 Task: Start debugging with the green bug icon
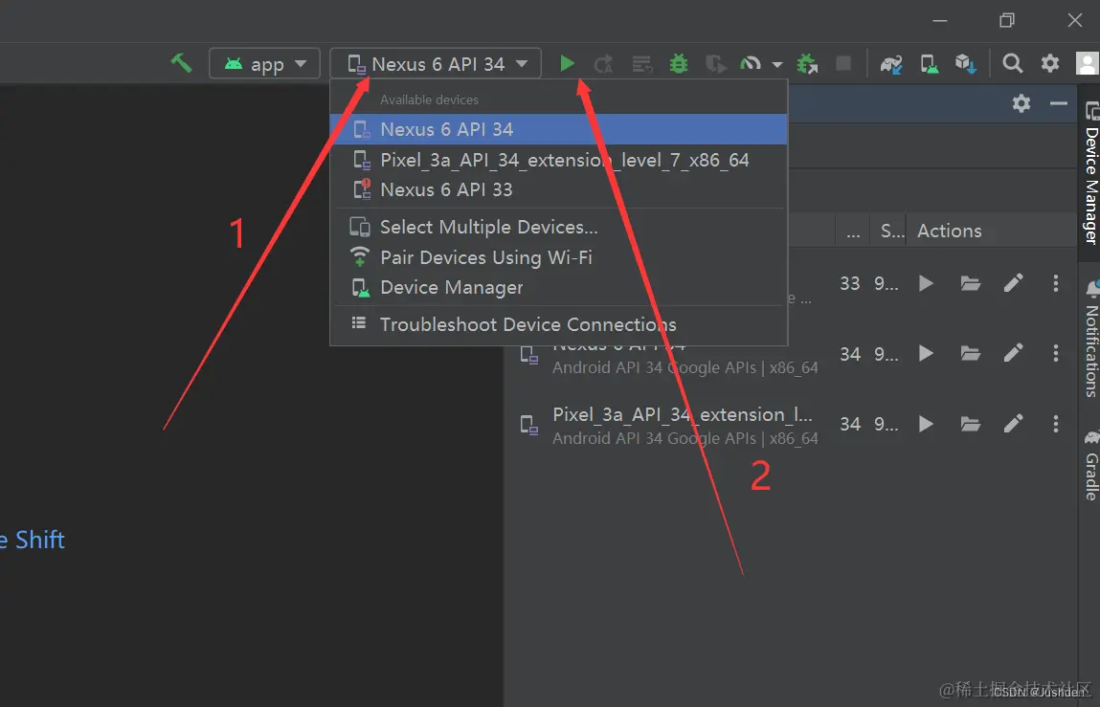(679, 64)
